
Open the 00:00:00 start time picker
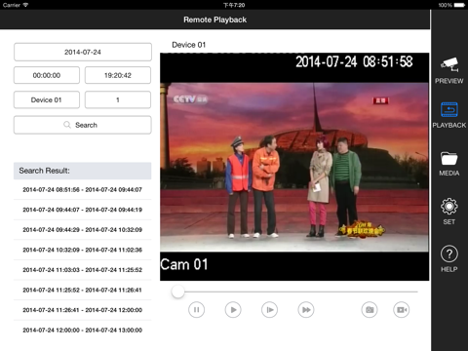coord(47,75)
